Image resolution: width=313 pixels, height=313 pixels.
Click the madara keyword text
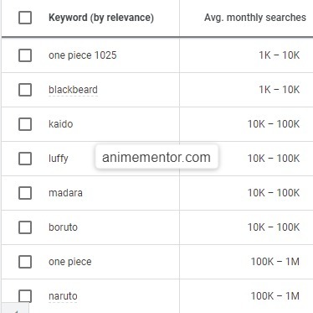coord(65,193)
